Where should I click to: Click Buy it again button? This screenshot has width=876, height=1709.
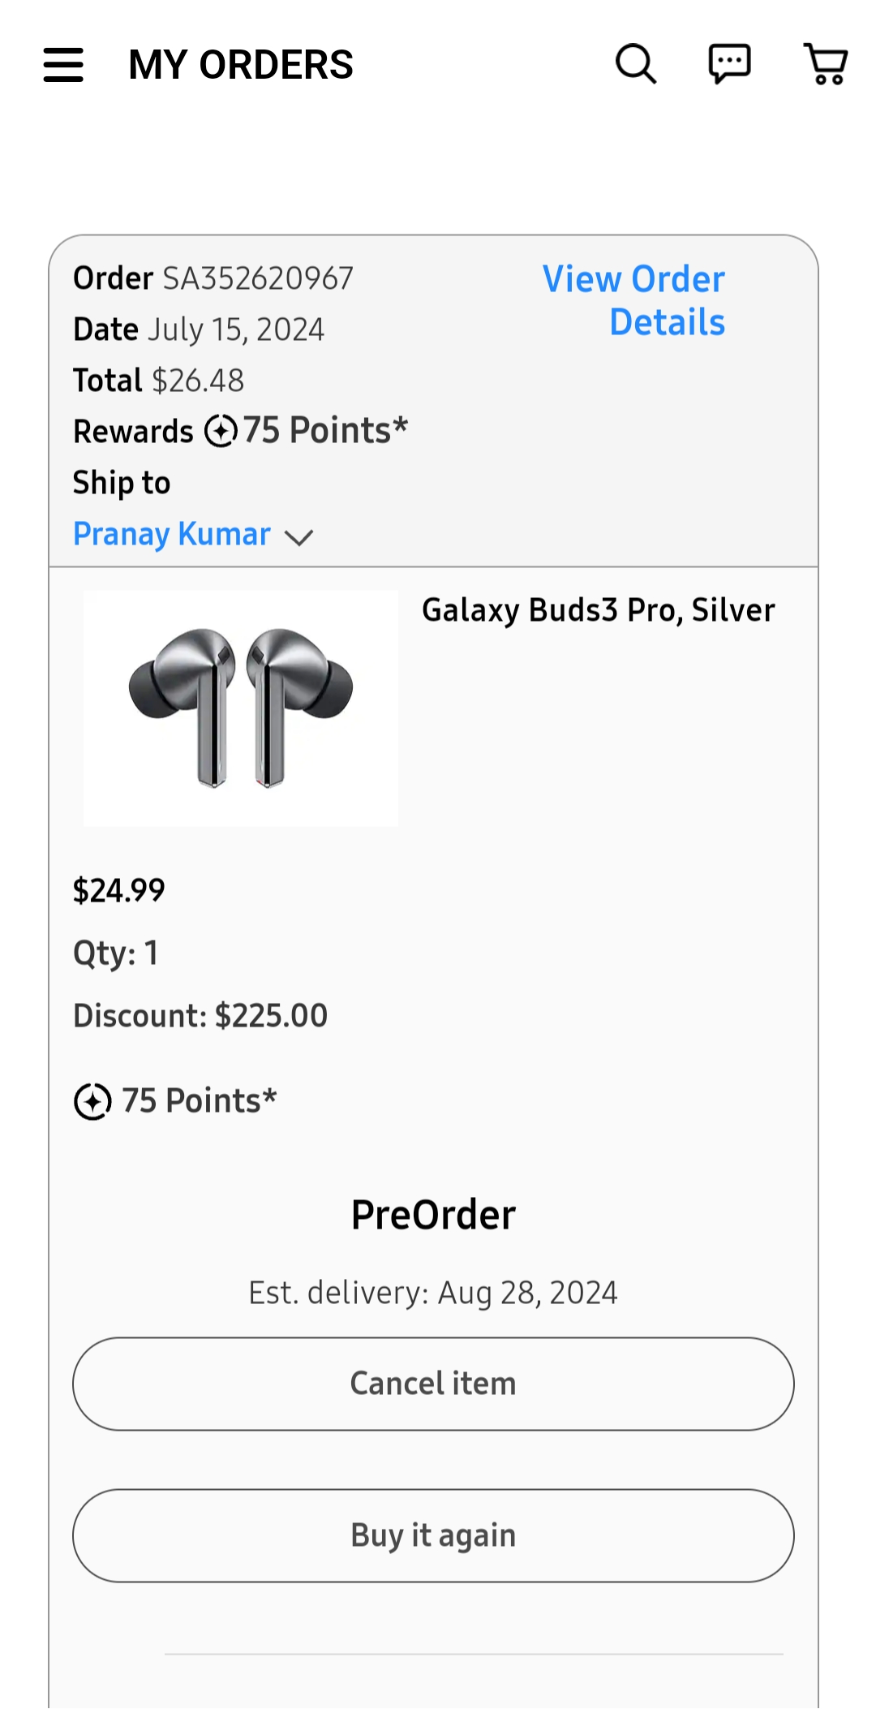click(433, 1536)
